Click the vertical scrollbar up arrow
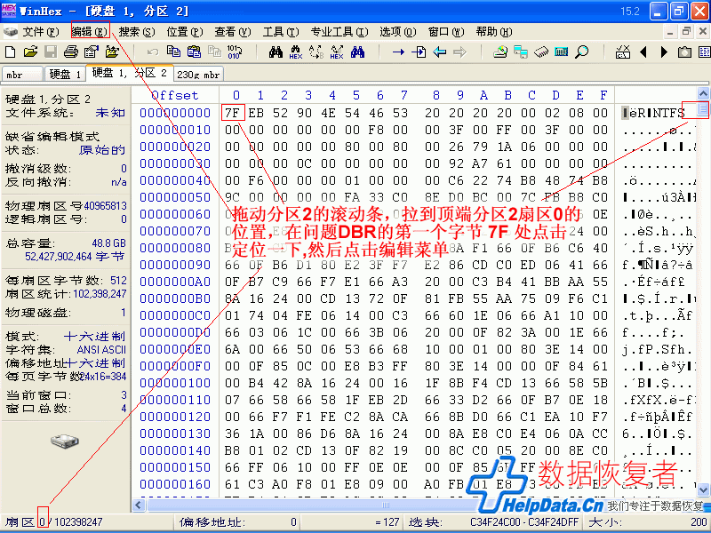Image resolution: width=711 pixels, height=533 pixels. (x=703, y=94)
